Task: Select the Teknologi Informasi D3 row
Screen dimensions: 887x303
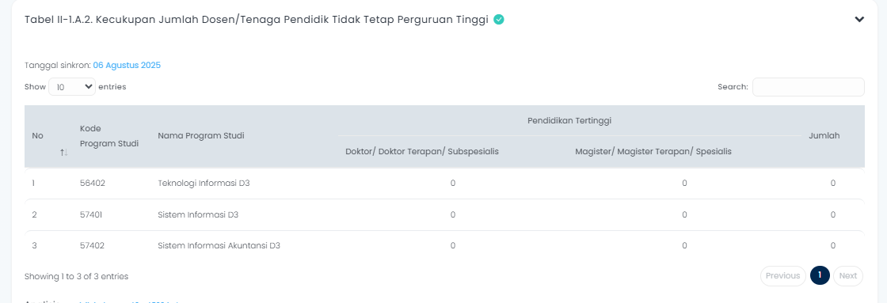Action: pos(444,184)
